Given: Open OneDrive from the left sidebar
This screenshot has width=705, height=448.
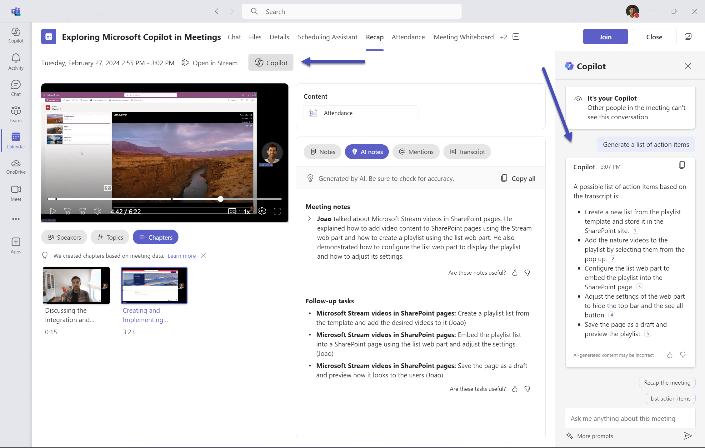Looking at the screenshot, I should coord(16,167).
